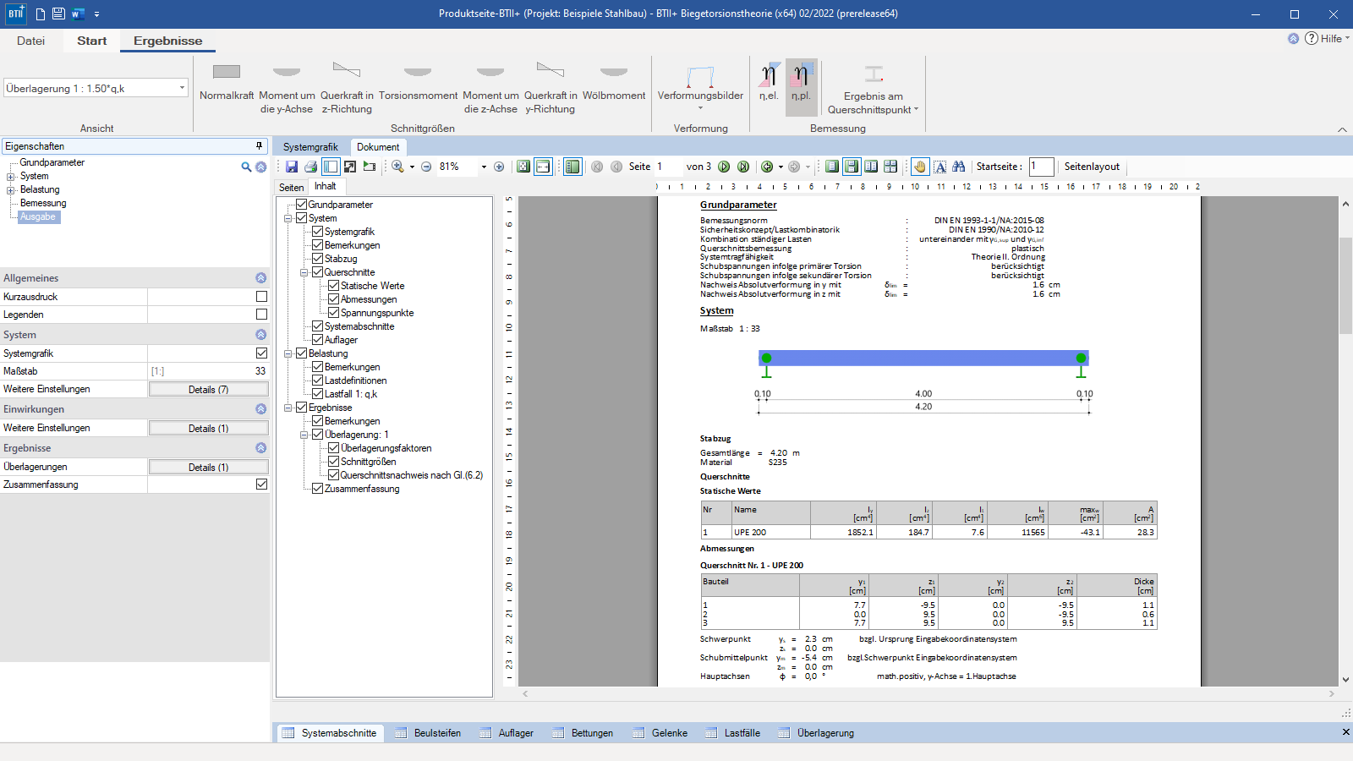Image resolution: width=1353 pixels, height=761 pixels.
Task: Click the fit page width icon
Action: coord(543,167)
